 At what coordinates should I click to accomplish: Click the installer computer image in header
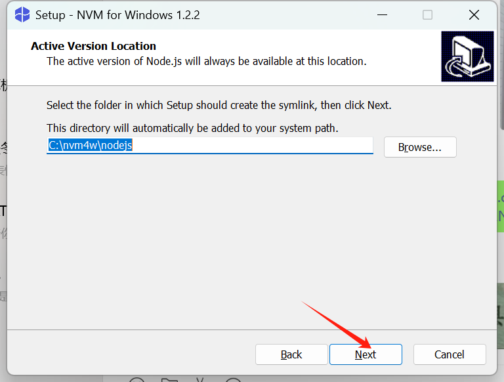[467, 56]
